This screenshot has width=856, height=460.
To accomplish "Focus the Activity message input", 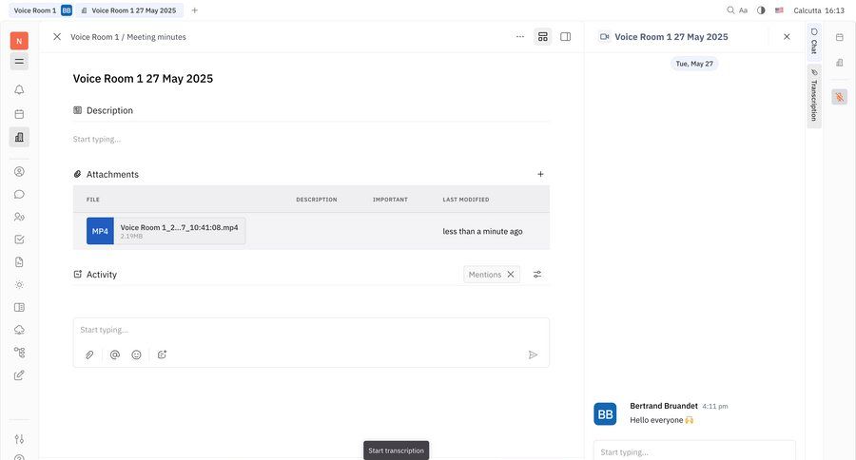I will [311, 330].
